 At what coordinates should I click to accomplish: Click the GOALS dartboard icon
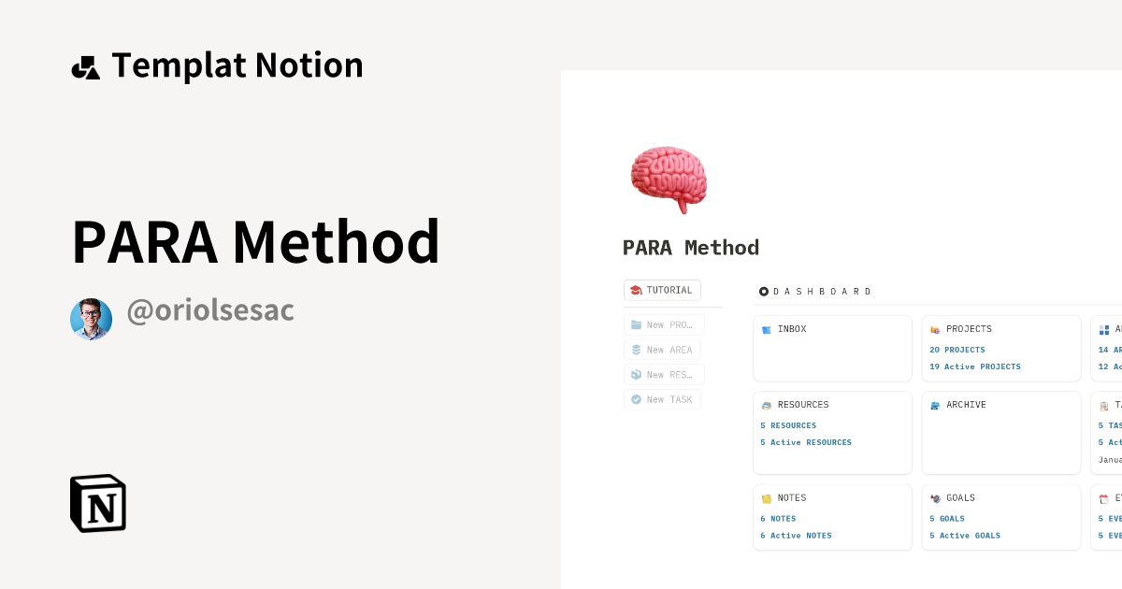click(x=936, y=497)
